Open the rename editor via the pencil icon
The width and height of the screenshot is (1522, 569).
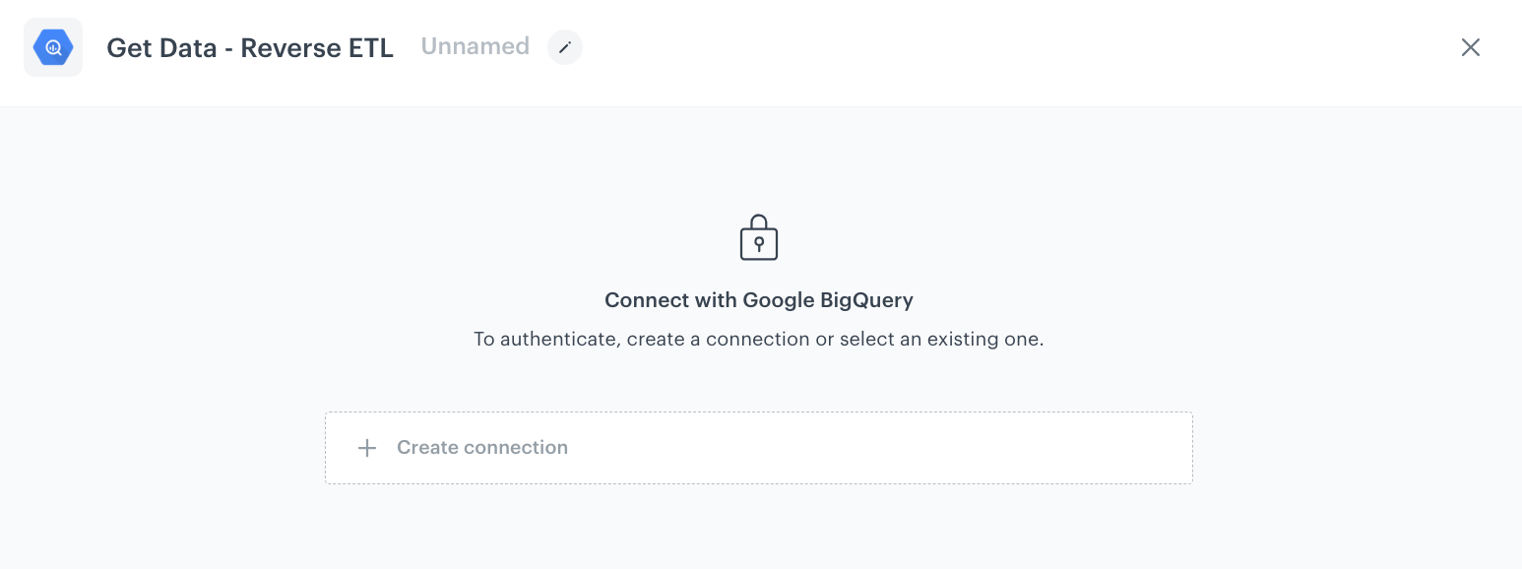564,47
